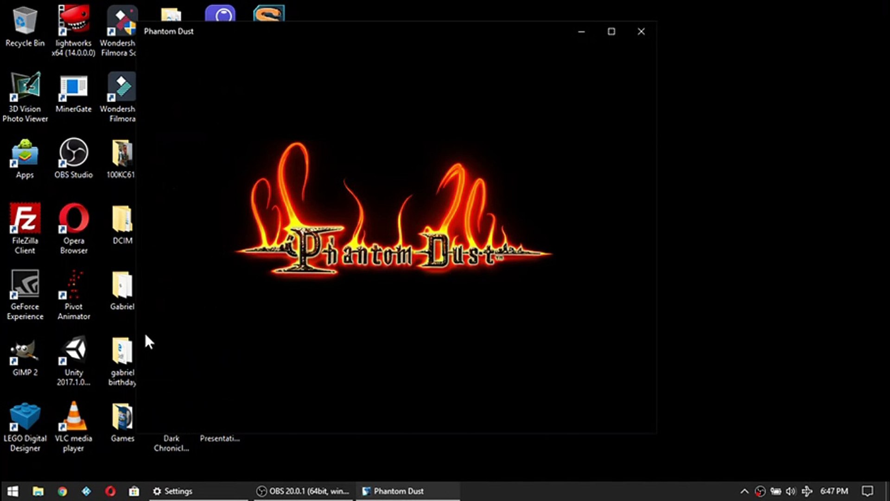
Task: Open the airplane mode network icon
Action: pos(807,491)
